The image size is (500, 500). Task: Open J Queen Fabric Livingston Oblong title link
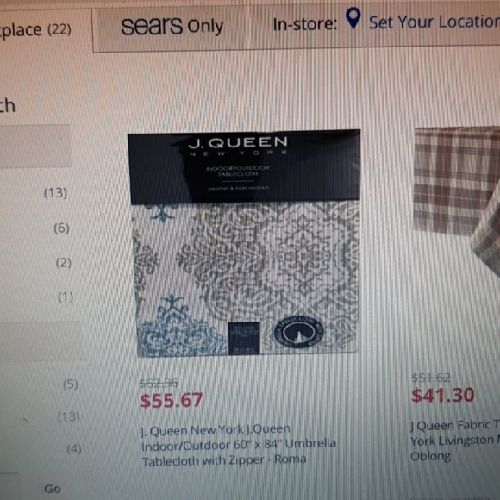[x=454, y=441]
